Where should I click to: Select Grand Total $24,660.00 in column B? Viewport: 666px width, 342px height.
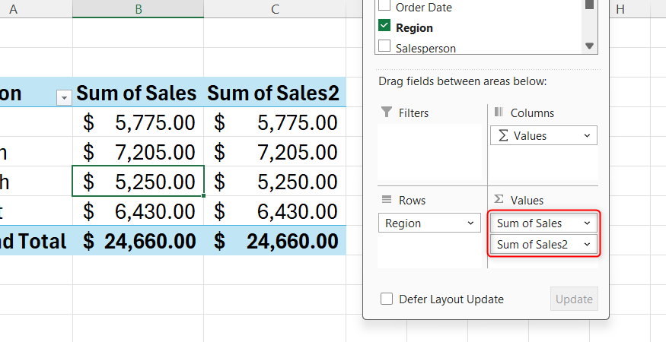point(138,241)
